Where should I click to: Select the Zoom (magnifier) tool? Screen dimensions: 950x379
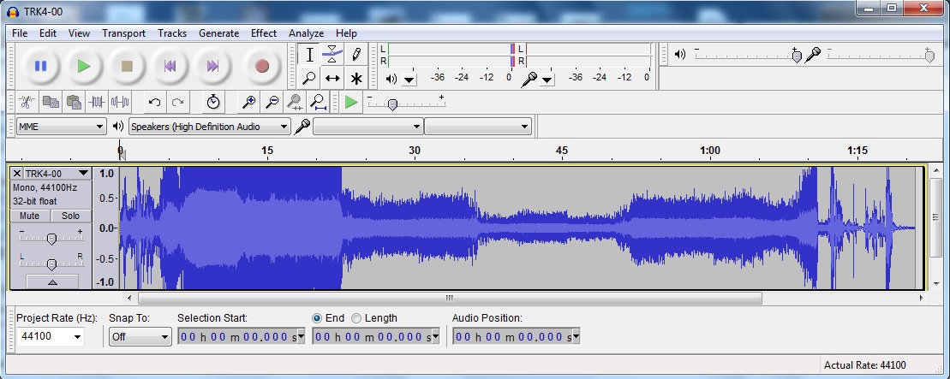(309, 78)
